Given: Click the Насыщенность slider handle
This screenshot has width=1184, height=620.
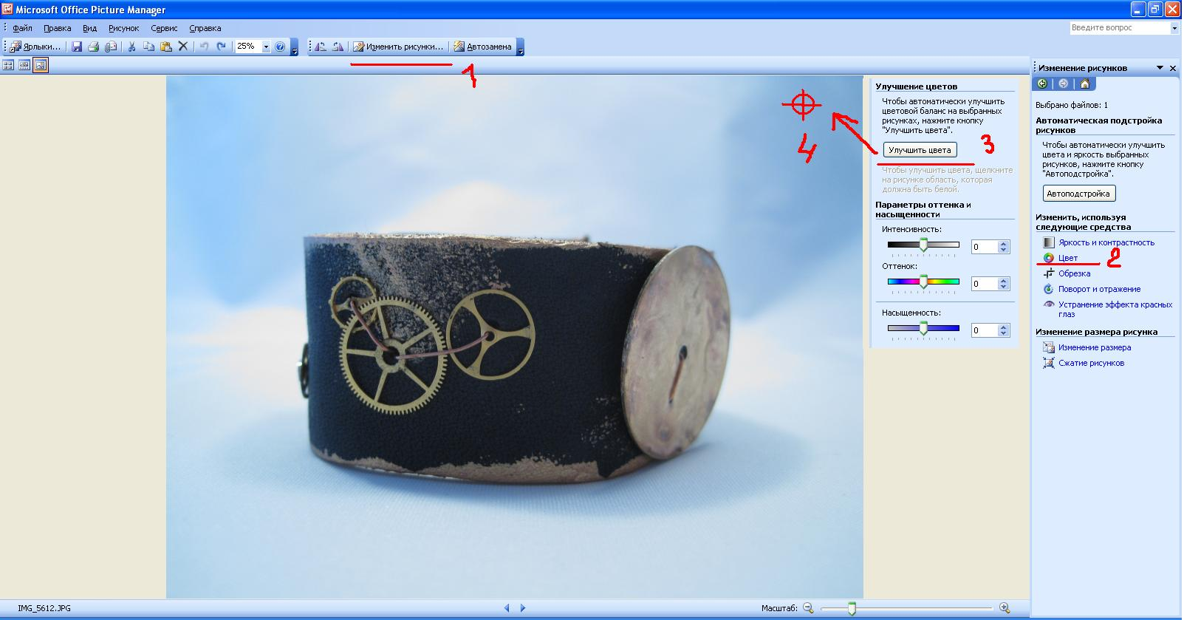Looking at the screenshot, I should pos(923,329).
